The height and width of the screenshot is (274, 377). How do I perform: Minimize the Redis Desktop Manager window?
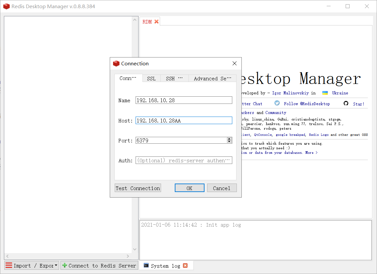click(329, 6)
